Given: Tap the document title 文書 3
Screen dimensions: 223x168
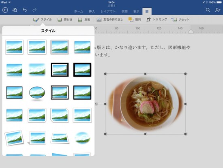Looking at the screenshot, I should coord(111,6).
